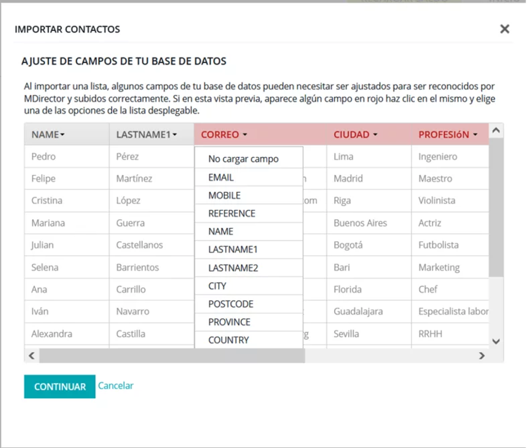527x448 pixels.
Task: Click the 'Riga' city cell
Action: [368, 201]
